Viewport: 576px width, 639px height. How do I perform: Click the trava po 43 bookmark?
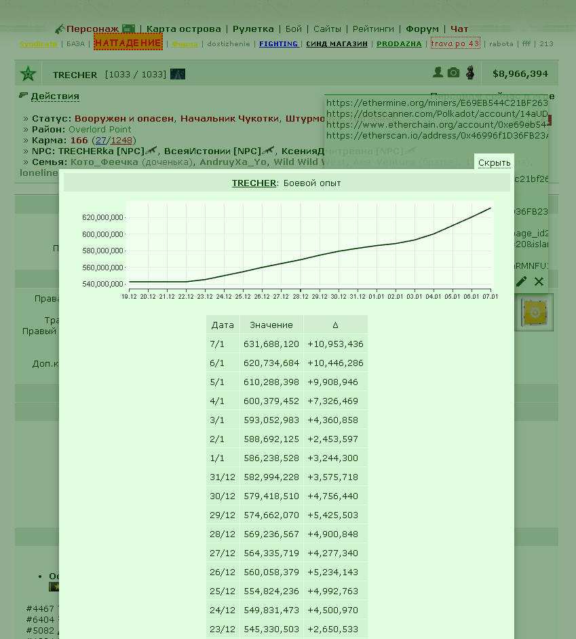[x=455, y=43]
